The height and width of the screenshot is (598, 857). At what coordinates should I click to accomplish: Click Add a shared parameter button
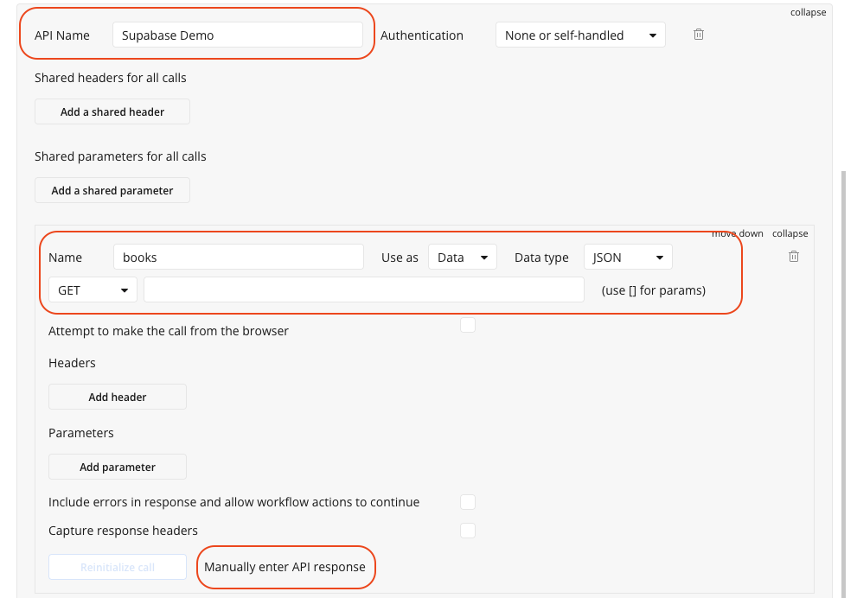(x=112, y=191)
